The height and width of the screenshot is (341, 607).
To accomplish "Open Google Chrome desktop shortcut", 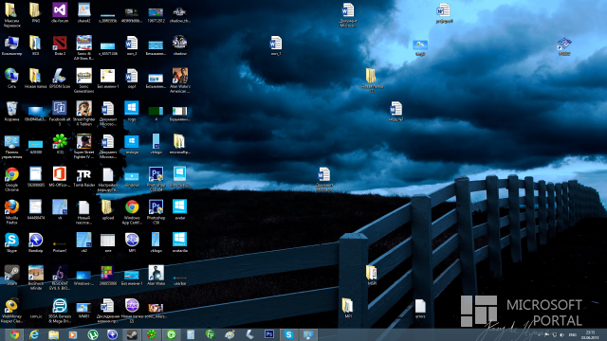I will point(11,174).
